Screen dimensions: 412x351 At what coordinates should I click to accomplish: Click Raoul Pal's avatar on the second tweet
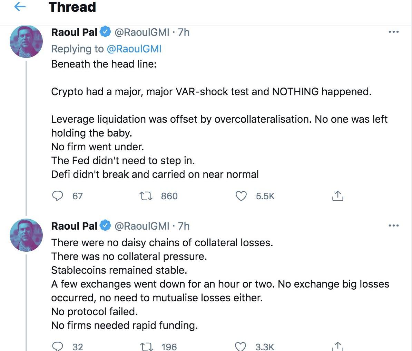pos(26,235)
